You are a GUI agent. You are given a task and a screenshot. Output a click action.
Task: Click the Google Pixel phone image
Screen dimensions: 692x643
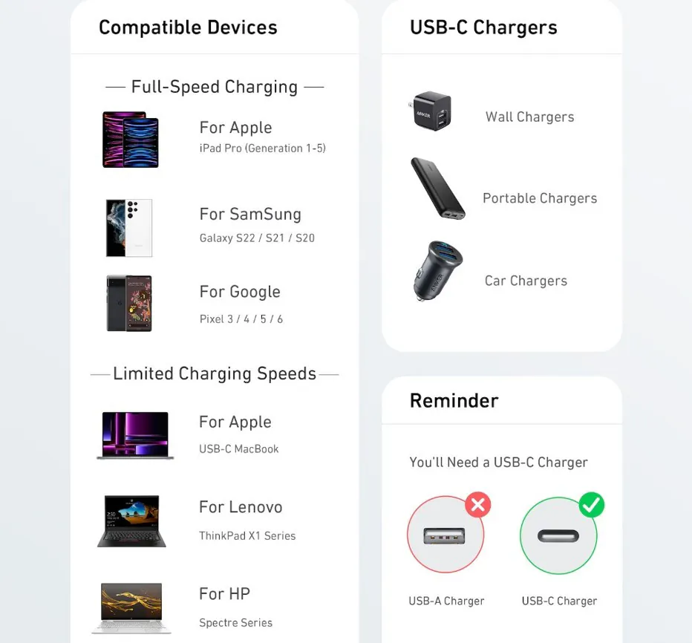click(129, 303)
